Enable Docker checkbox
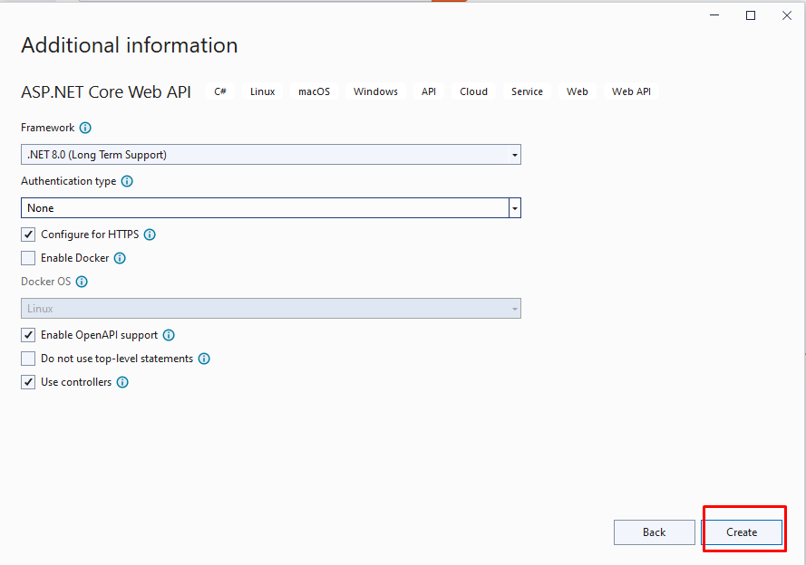Image resolution: width=806 pixels, height=565 pixels. coord(28,258)
